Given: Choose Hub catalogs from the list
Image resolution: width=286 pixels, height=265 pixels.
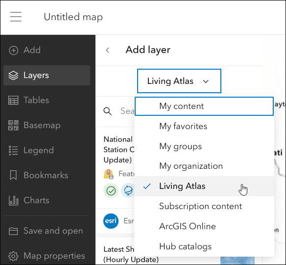Looking at the screenshot, I should 204,246.
